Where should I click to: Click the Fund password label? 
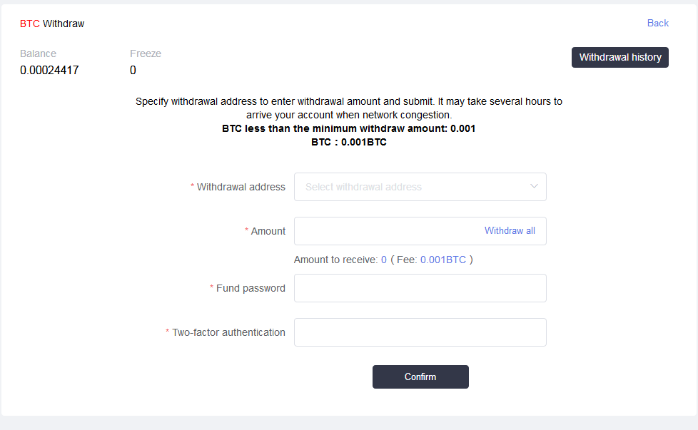tap(251, 288)
